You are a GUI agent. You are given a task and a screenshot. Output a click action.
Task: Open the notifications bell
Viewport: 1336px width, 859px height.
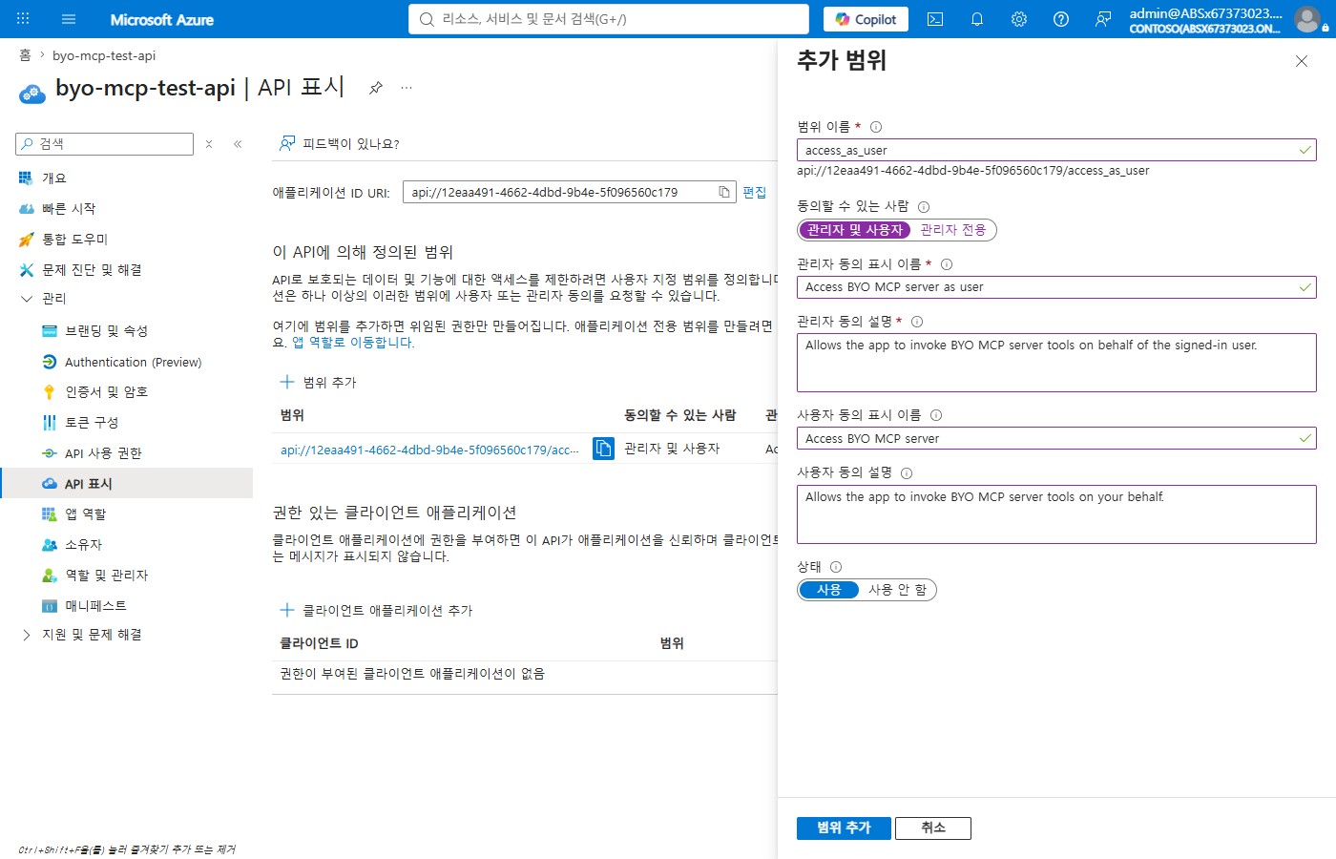pyautogui.click(x=977, y=19)
